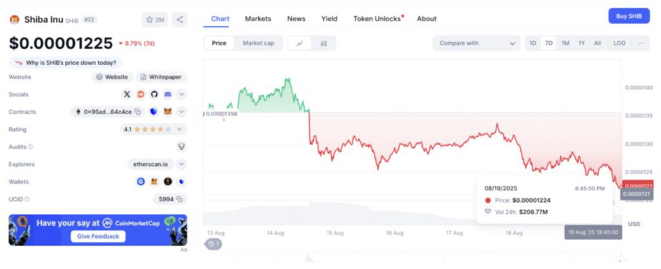
Task: Open the Whitepaper link
Action: point(161,77)
